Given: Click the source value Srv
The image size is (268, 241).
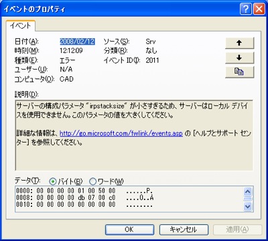Looking at the screenshot, I should point(151,42).
